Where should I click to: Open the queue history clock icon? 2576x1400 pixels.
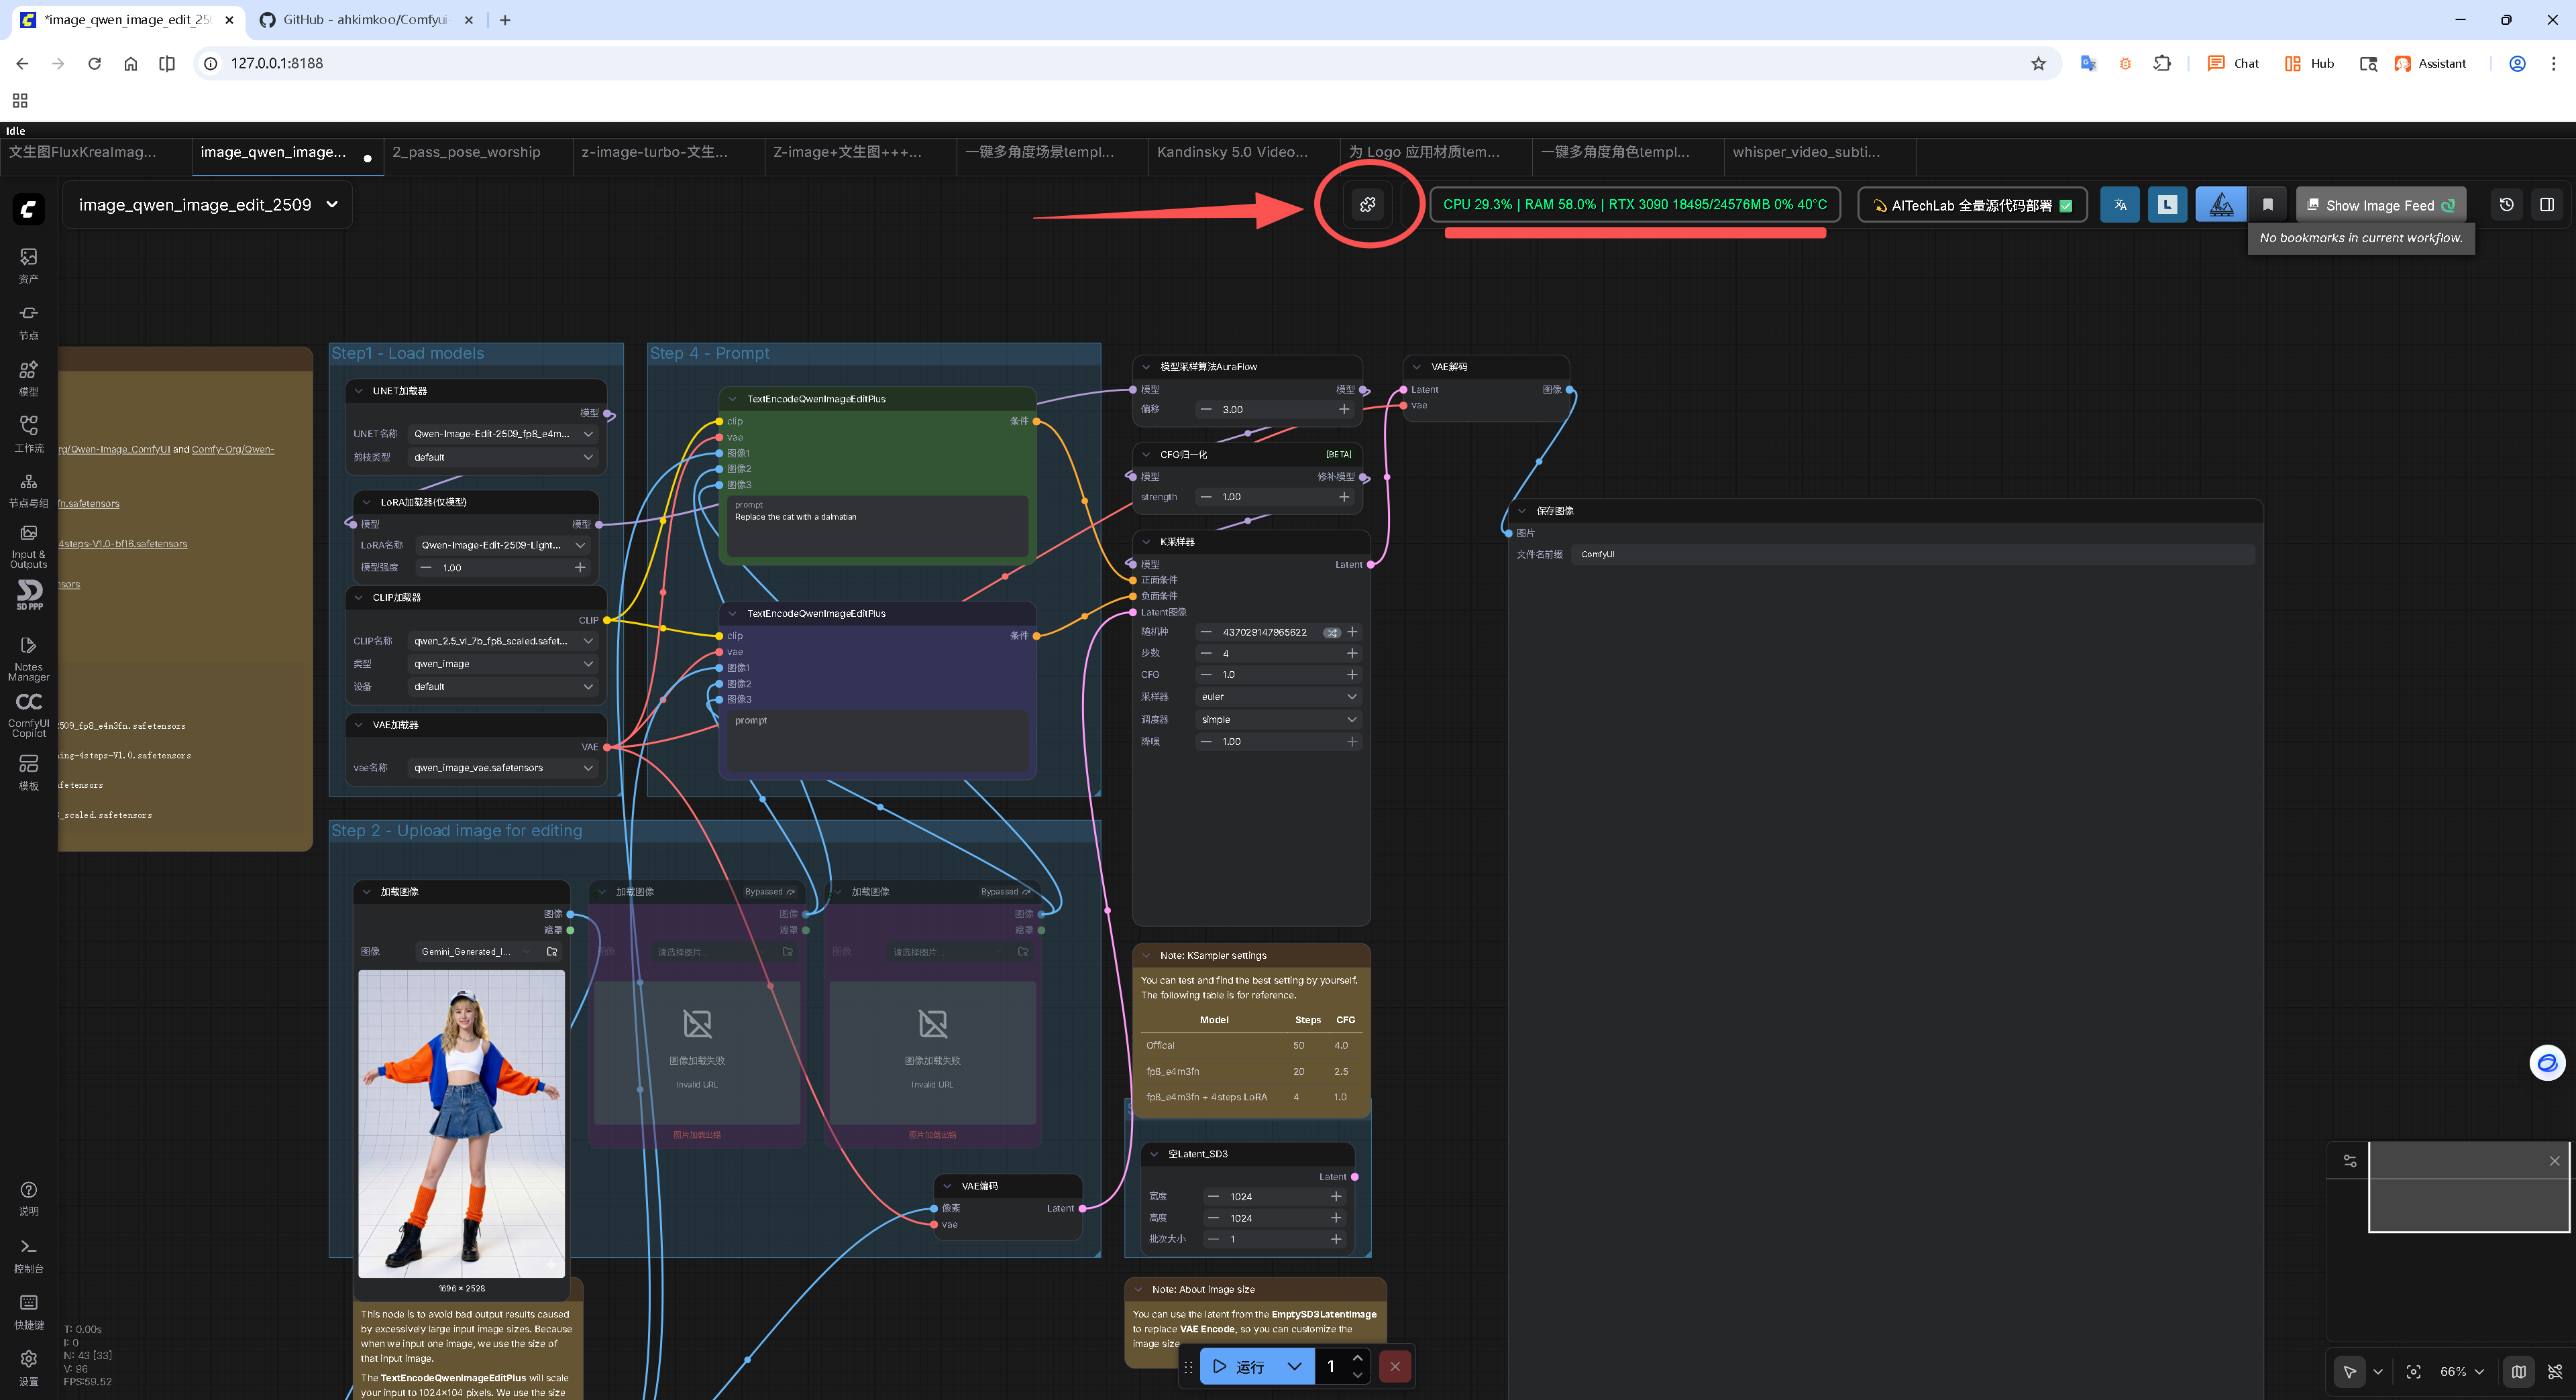click(2506, 205)
